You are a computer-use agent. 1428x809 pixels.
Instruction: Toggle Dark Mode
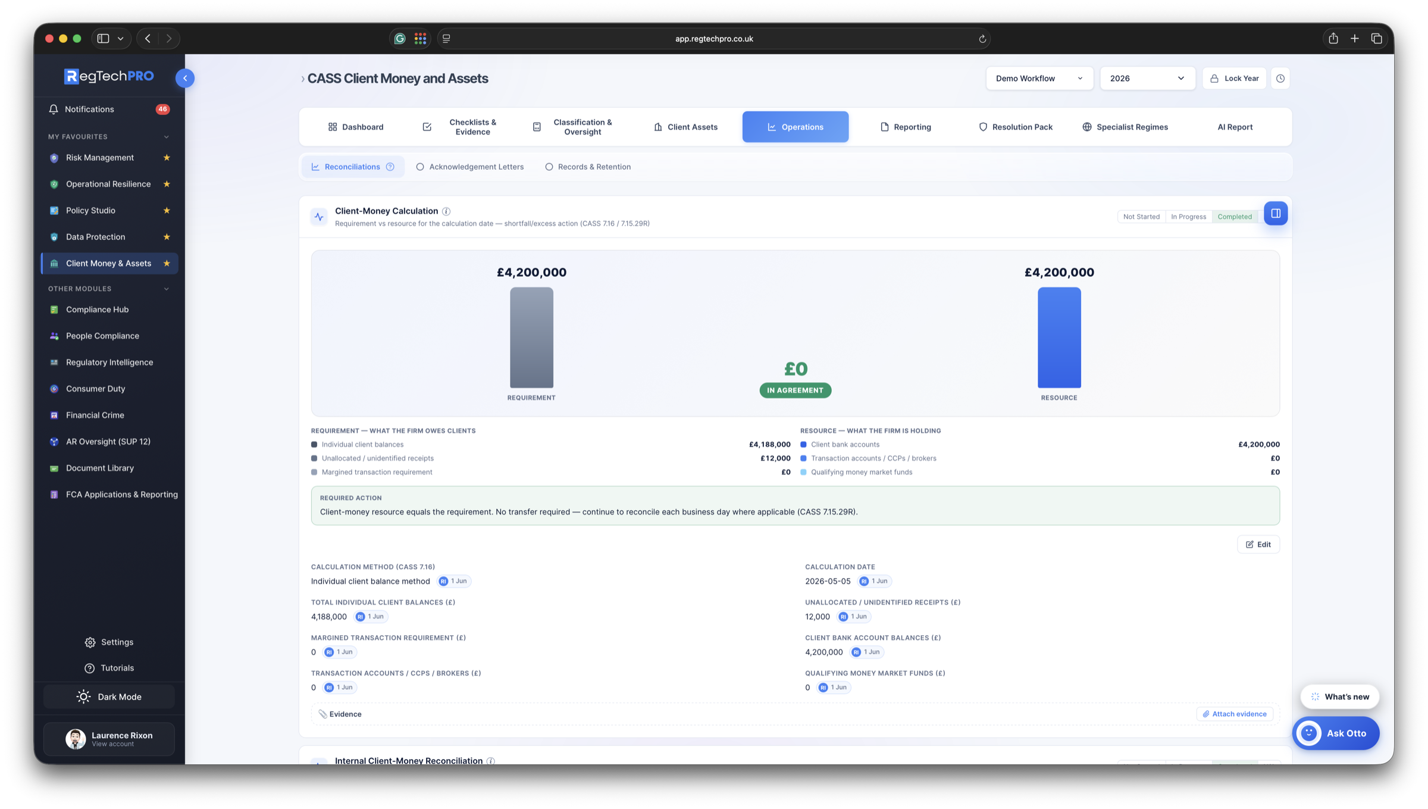click(109, 696)
